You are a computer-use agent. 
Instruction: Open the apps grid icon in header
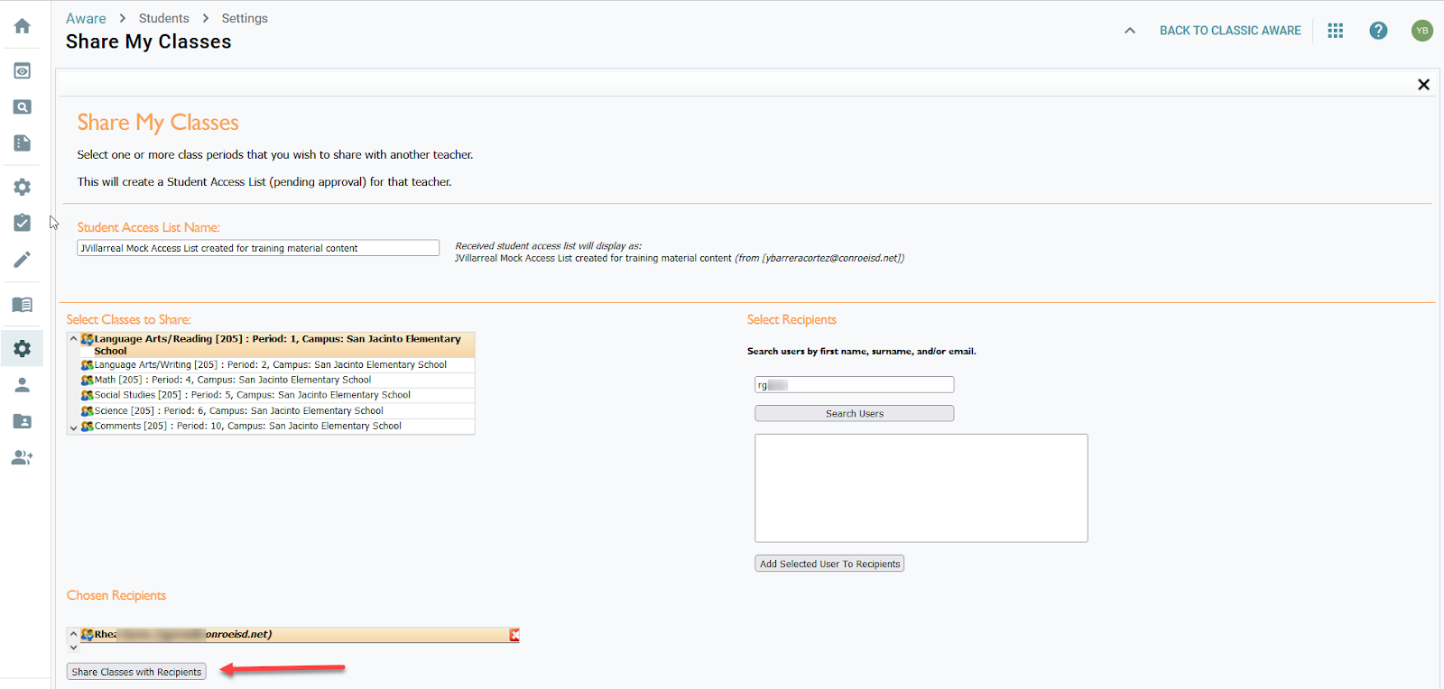click(1336, 31)
